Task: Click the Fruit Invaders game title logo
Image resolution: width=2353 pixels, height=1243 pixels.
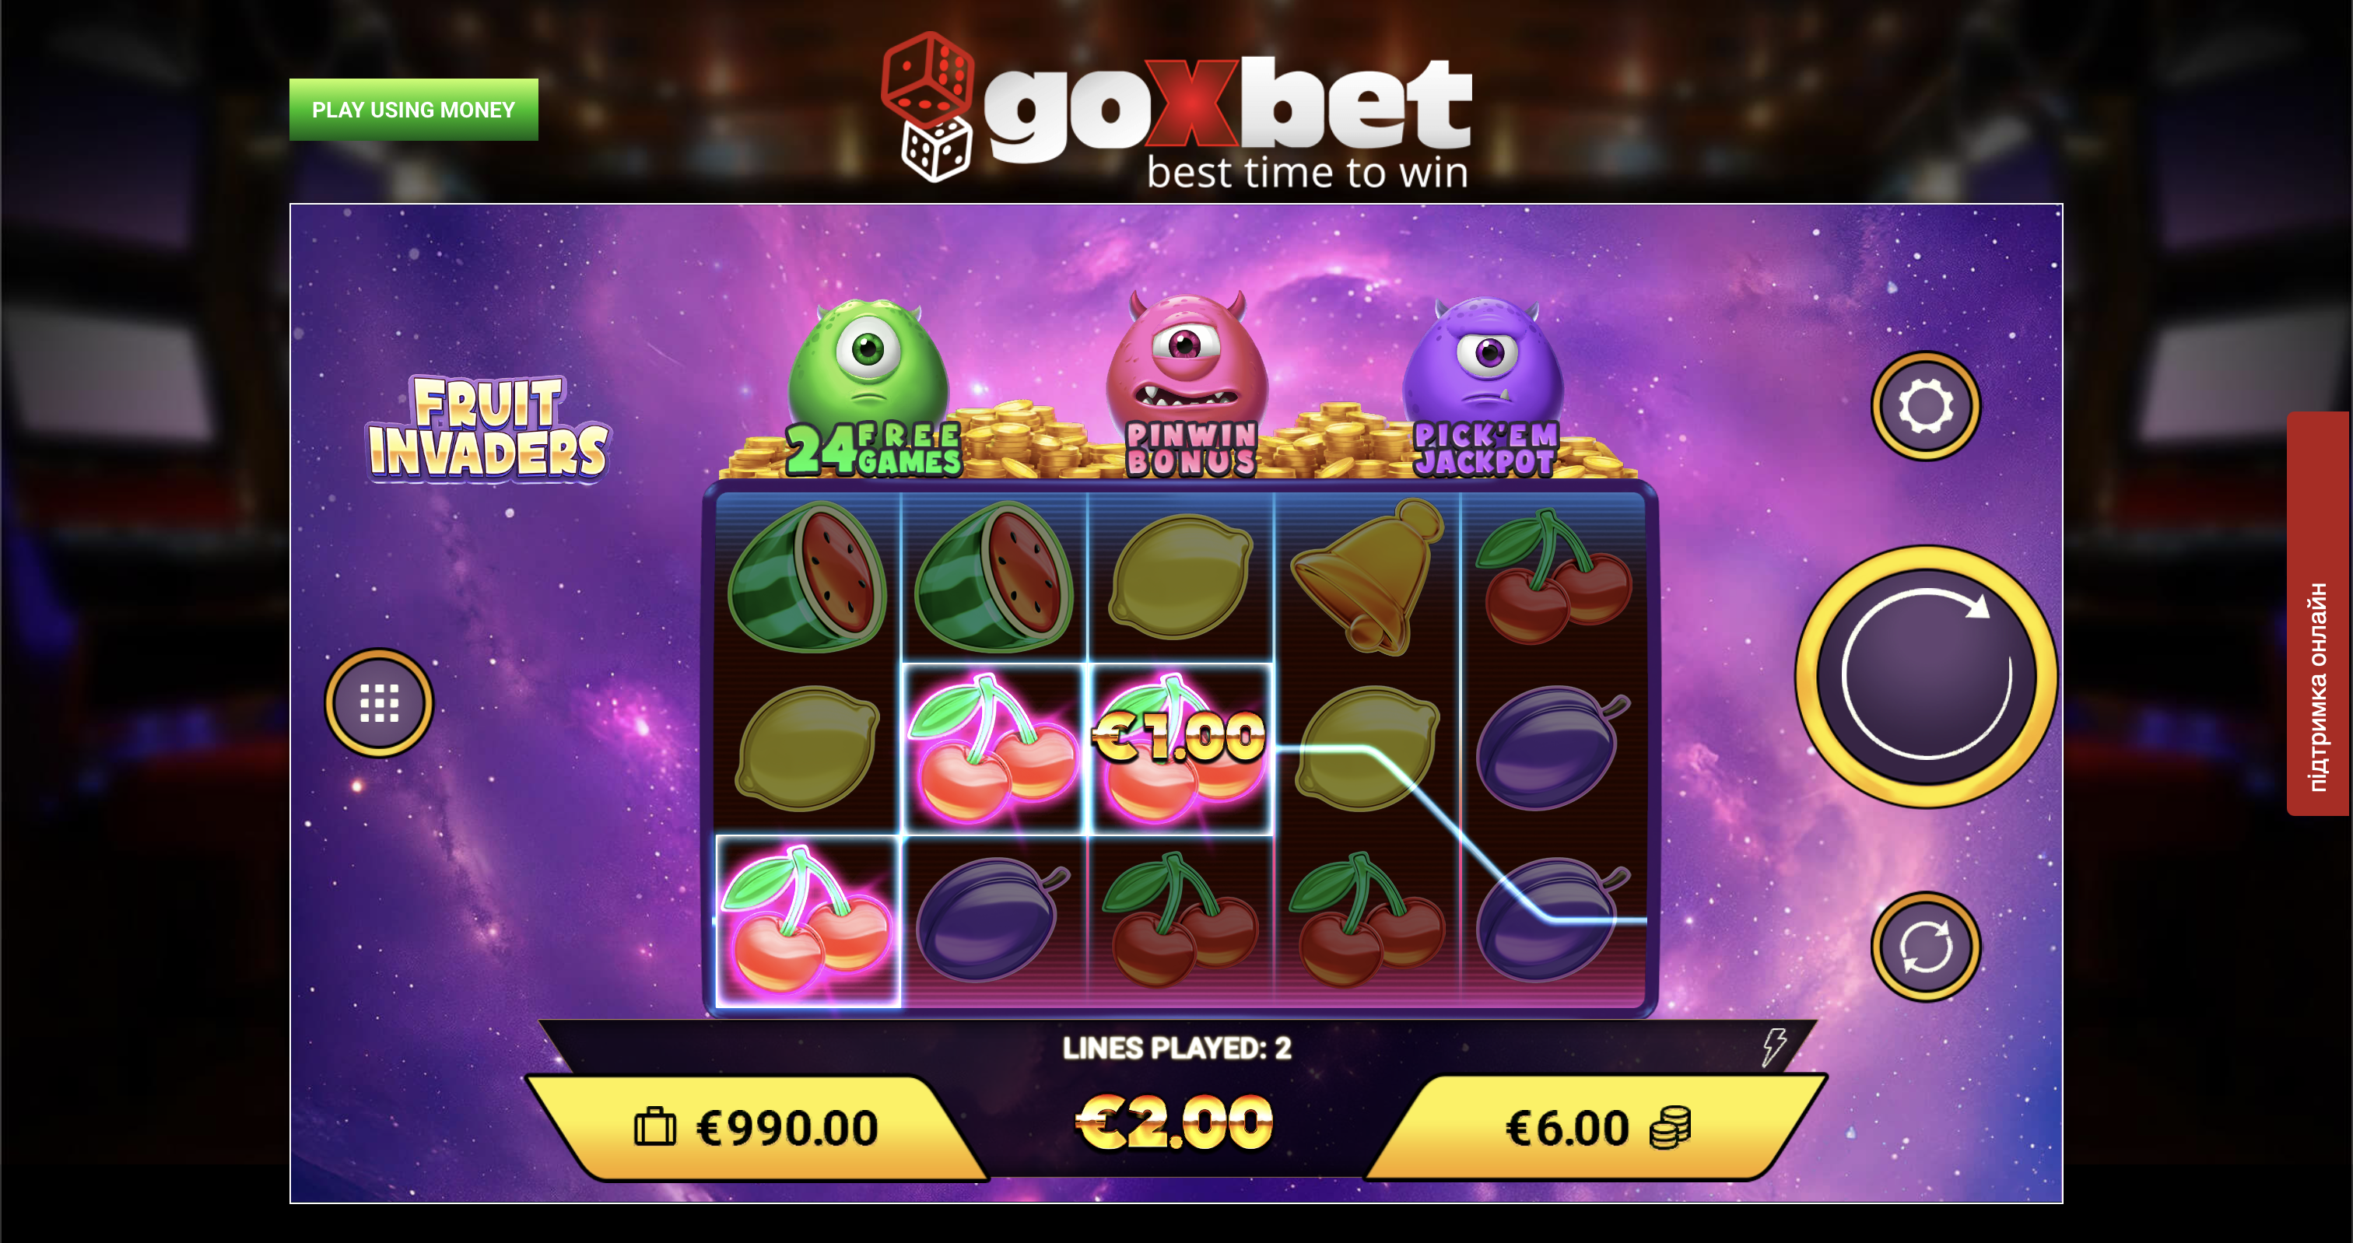Action: coord(488,429)
